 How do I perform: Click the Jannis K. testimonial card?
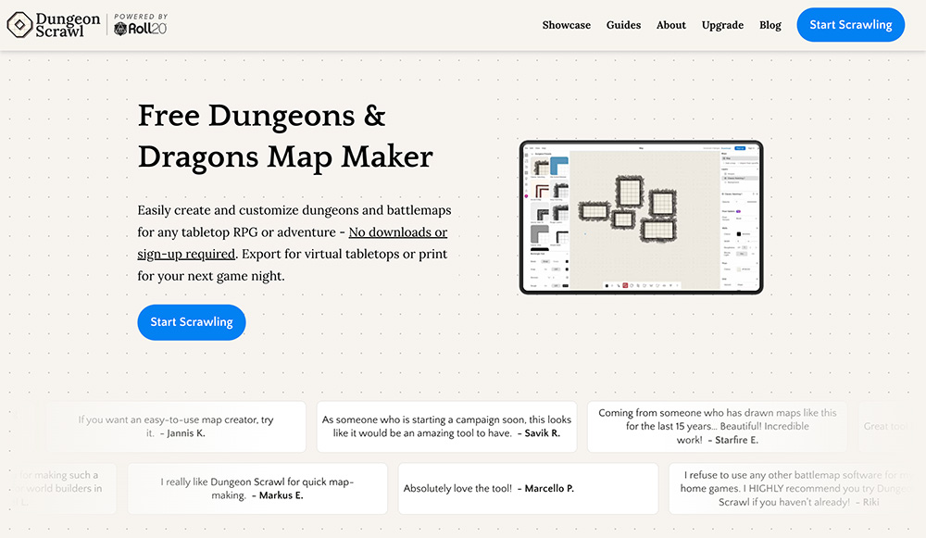pos(176,427)
